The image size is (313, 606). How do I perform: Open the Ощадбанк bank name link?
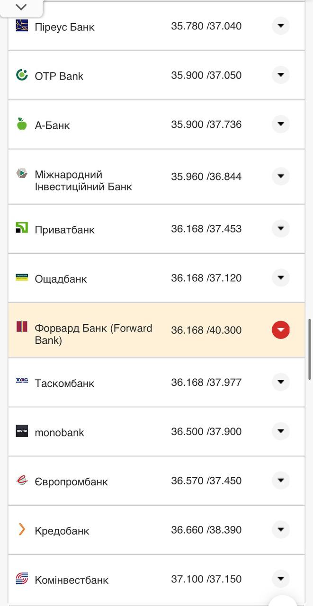click(61, 279)
